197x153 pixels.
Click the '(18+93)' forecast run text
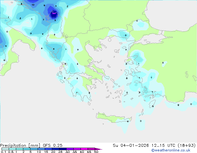click(187, 146)
